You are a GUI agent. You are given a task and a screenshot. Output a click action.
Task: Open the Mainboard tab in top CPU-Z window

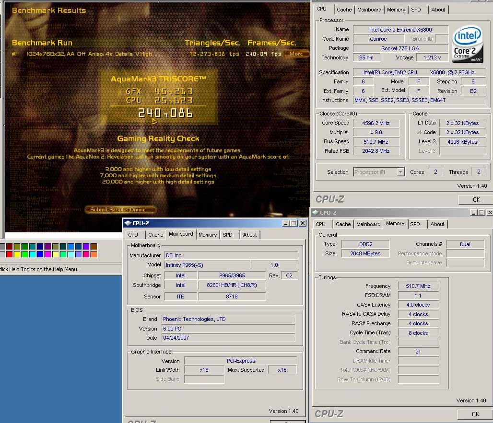point(369,10)
